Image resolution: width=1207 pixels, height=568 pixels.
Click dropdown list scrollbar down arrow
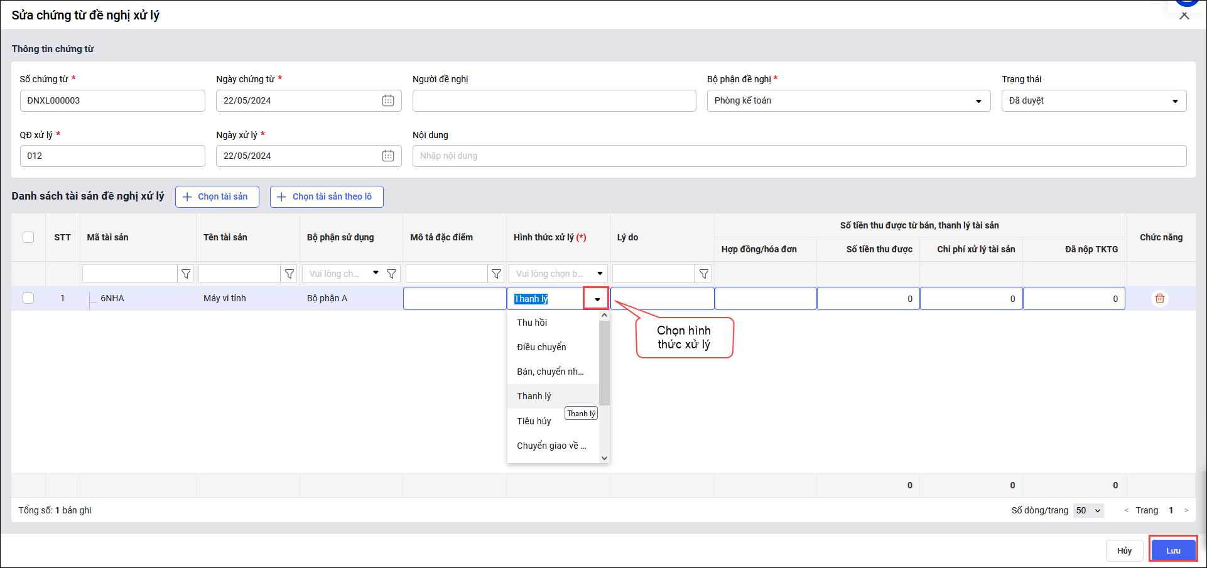click(x=604, y=458)
